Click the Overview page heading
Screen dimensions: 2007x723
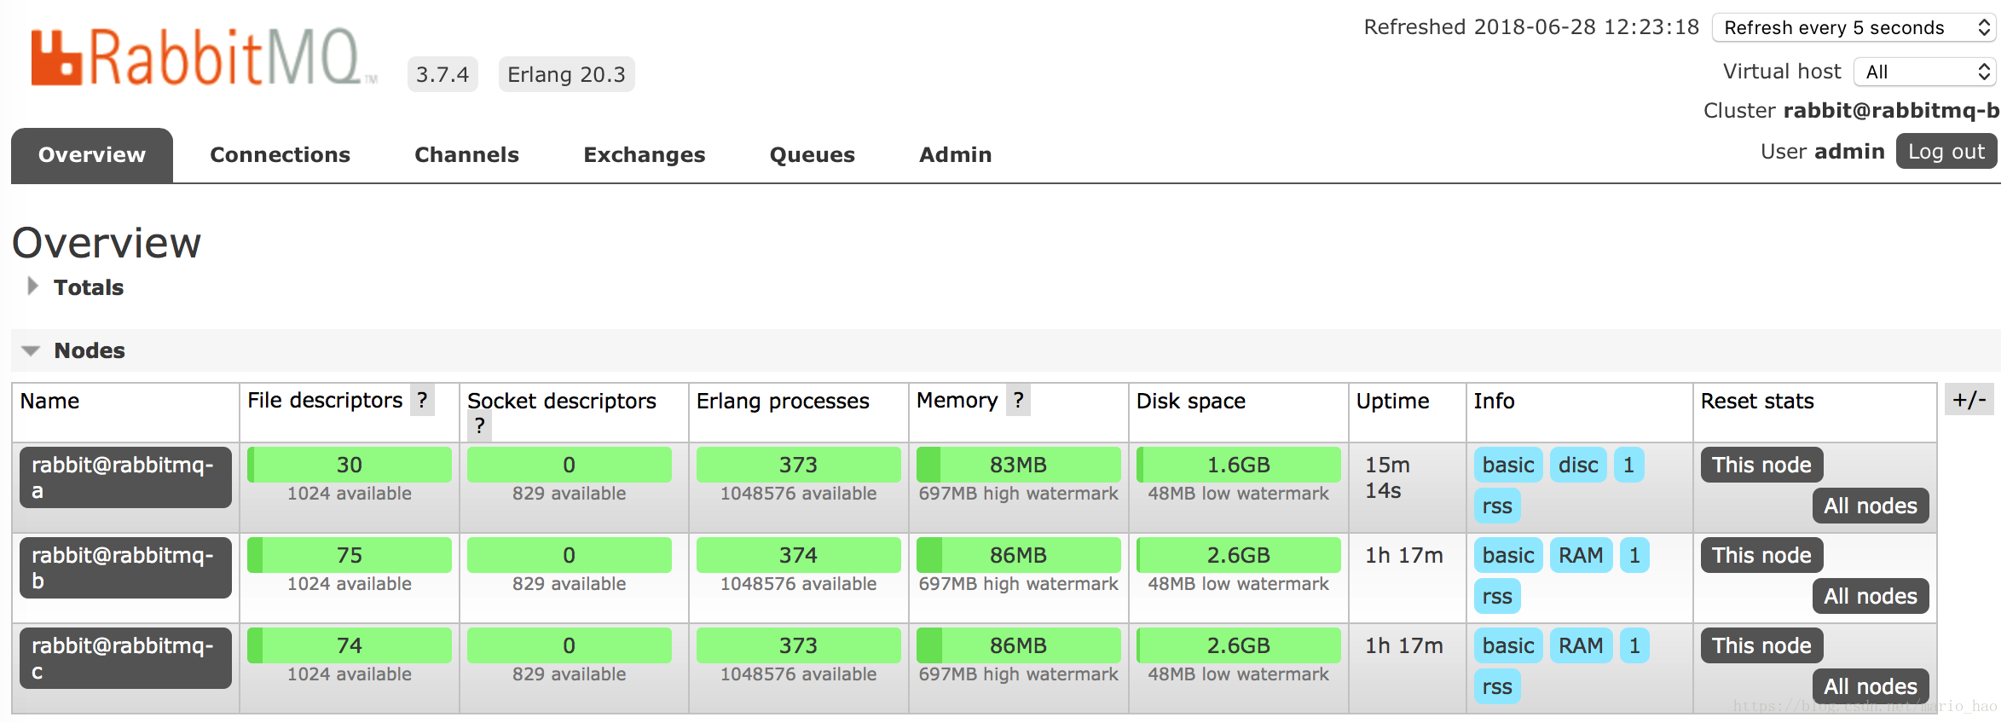click(x=107, y=243)
